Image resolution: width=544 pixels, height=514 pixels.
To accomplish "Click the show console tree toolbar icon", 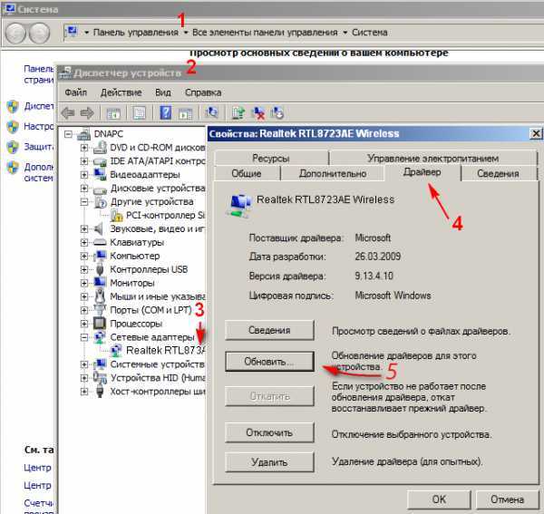I will pyautogui.click(x=113, y=113).
